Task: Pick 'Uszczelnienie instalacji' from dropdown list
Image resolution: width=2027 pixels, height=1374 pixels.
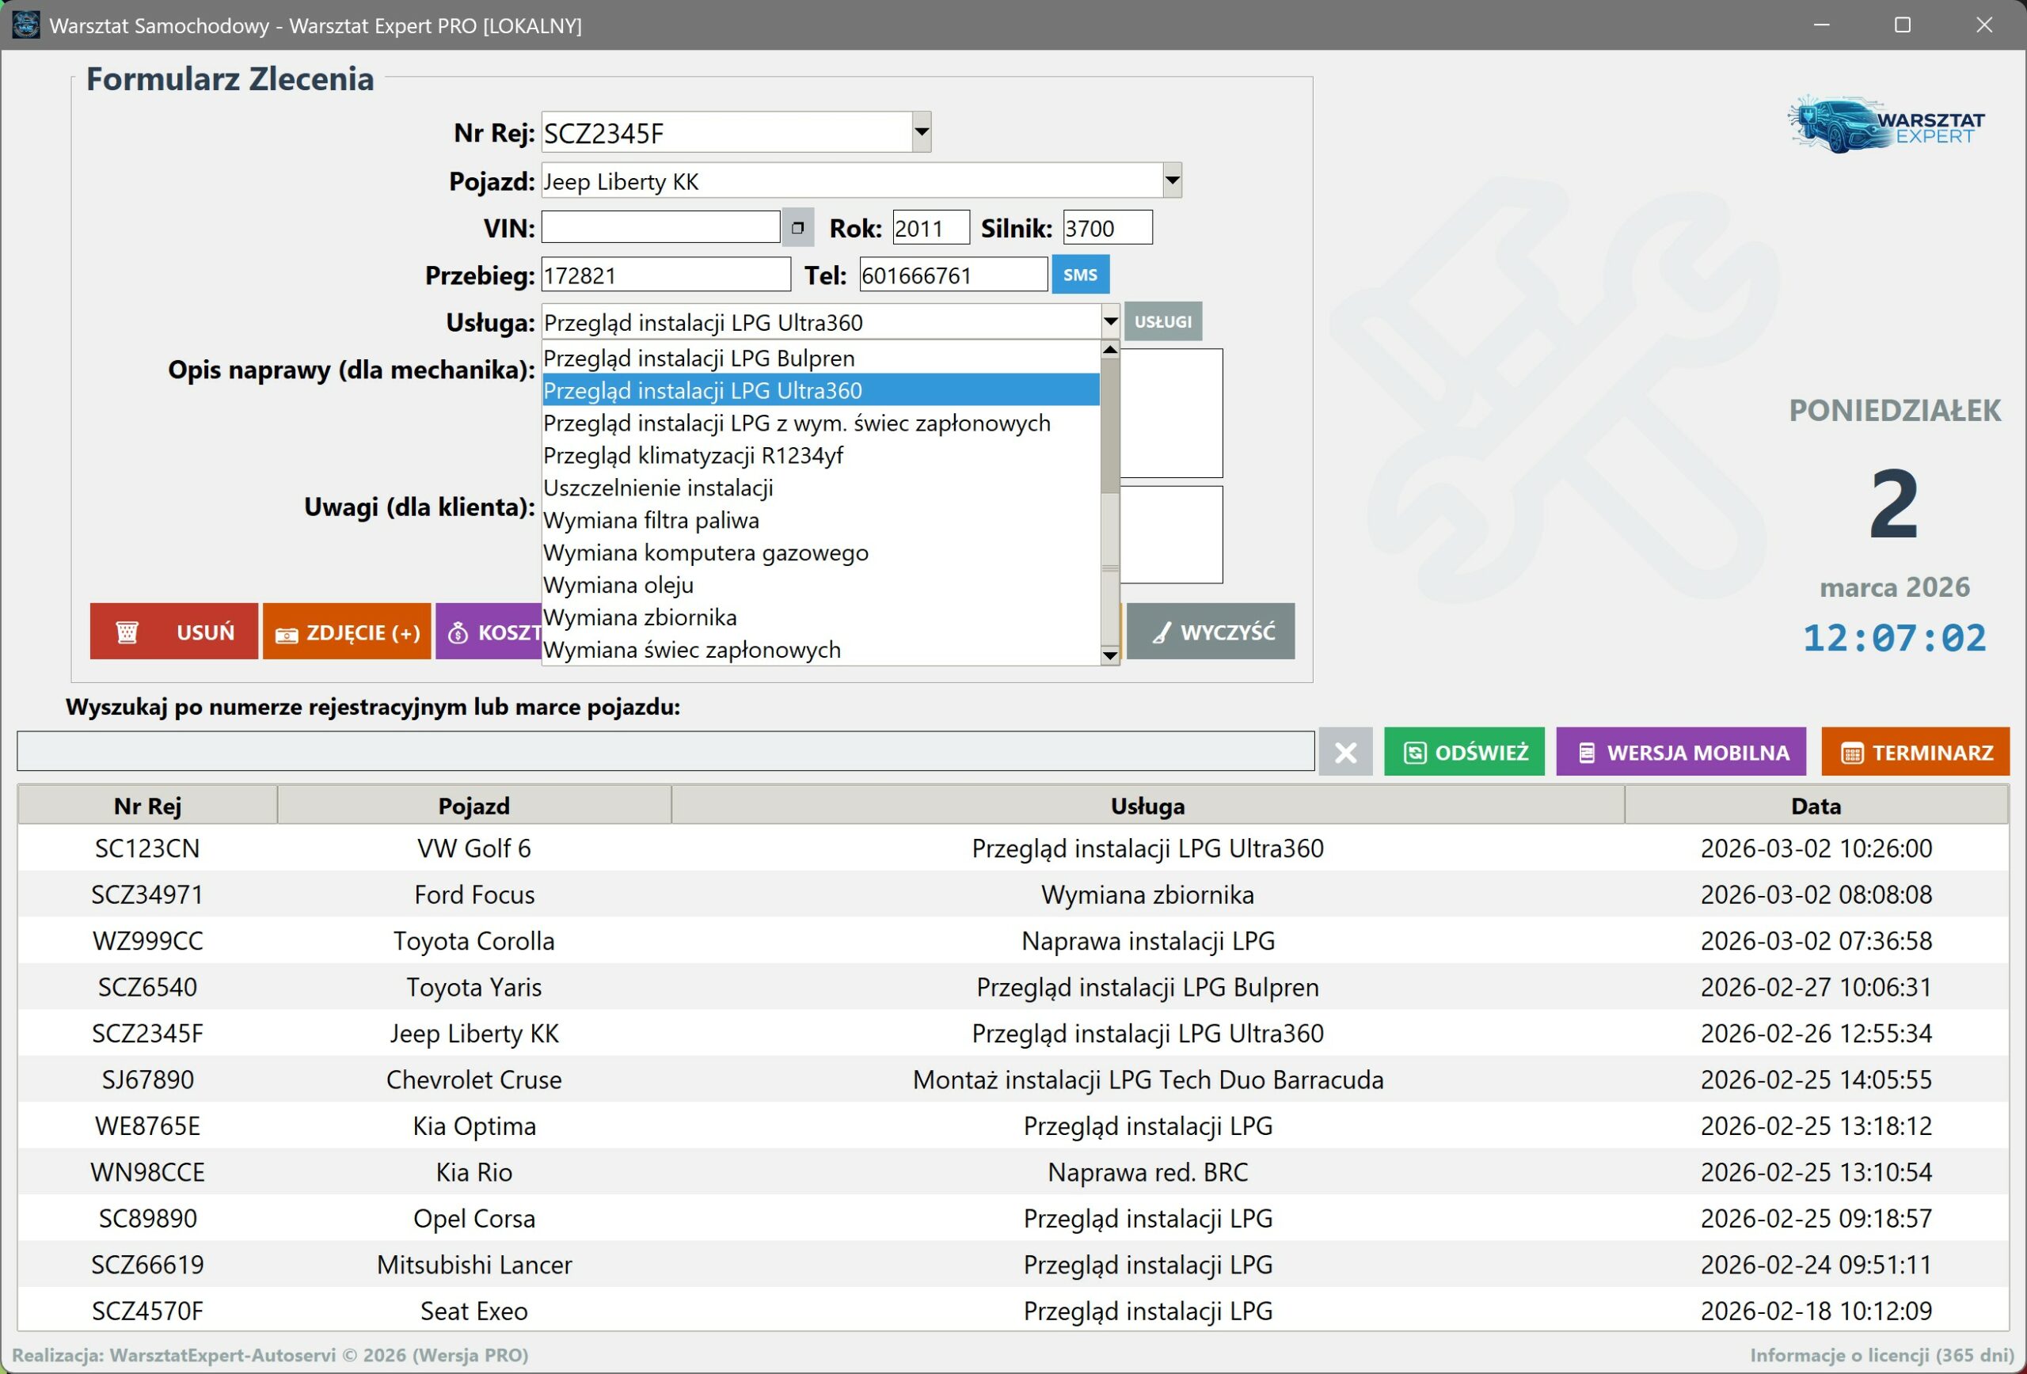Action: (x=659, y=488)
